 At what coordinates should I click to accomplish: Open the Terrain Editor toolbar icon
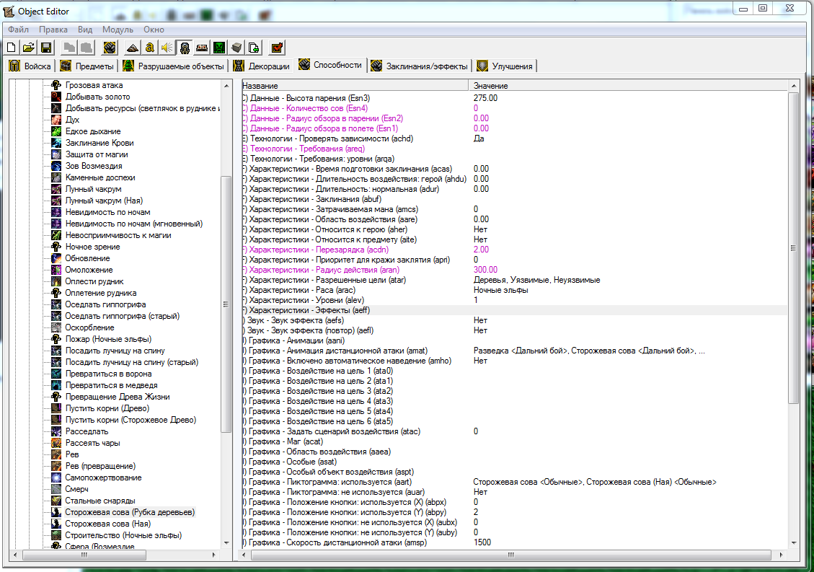point(132,48)
